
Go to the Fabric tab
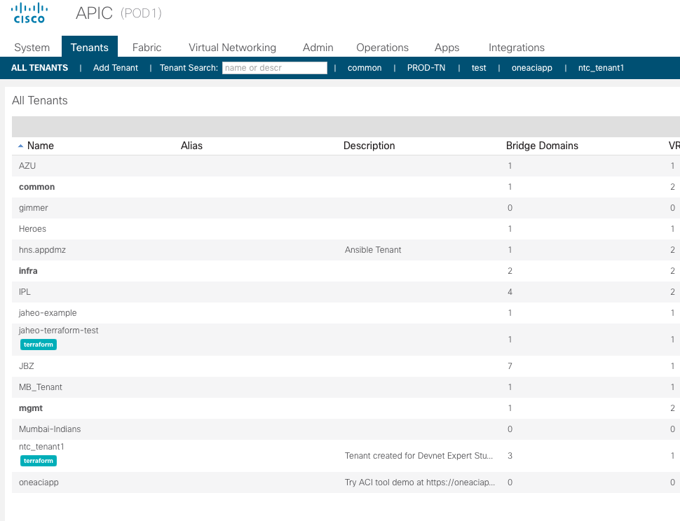click(147, 47)
